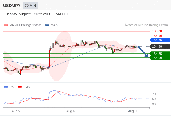171x116 pixels.
Task: Click the red 135.90 resistance label
Action: coord(157,36)
